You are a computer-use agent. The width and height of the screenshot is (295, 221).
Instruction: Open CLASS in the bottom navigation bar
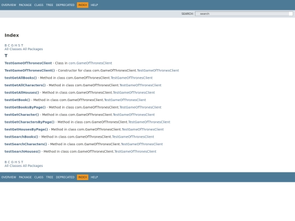[39, 177]
